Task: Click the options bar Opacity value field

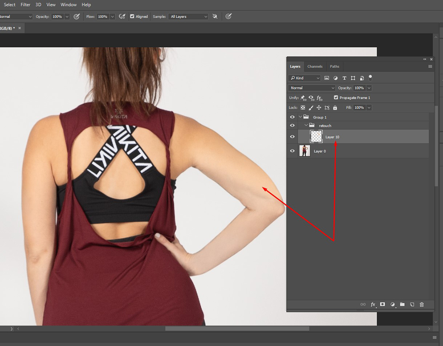Action: 57,16
